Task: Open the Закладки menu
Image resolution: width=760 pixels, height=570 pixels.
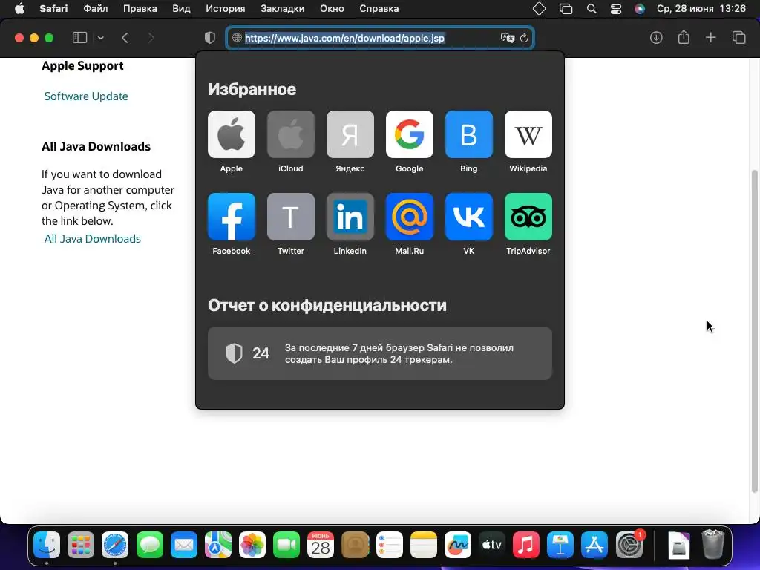Action: click(x=283, y=9)
